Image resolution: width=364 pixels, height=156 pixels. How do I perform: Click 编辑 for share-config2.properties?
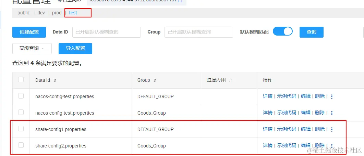click(x=306, y=146)
